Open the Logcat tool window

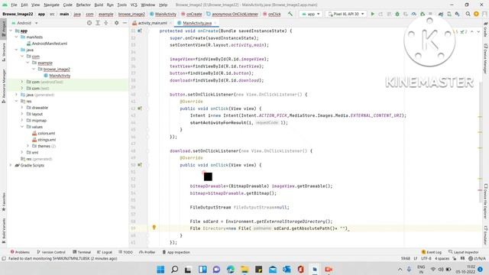click(105, 252)
